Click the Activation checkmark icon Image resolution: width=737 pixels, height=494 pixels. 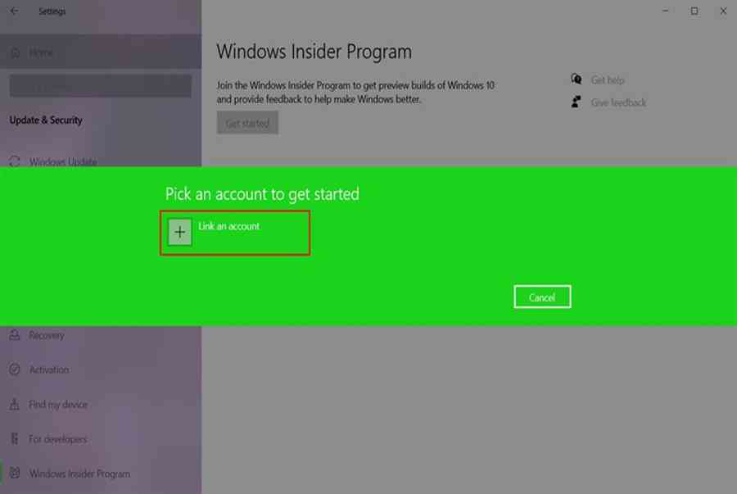coord(15,369)
